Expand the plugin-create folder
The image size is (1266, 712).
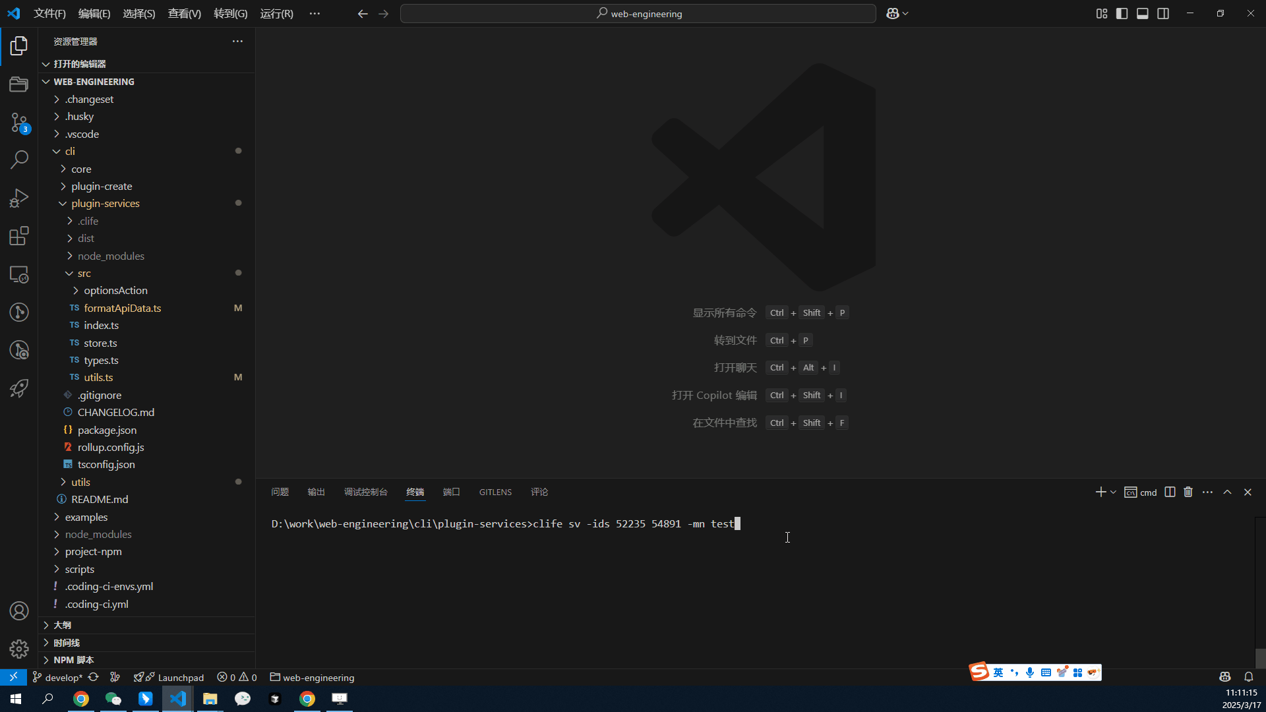point(102,186)
